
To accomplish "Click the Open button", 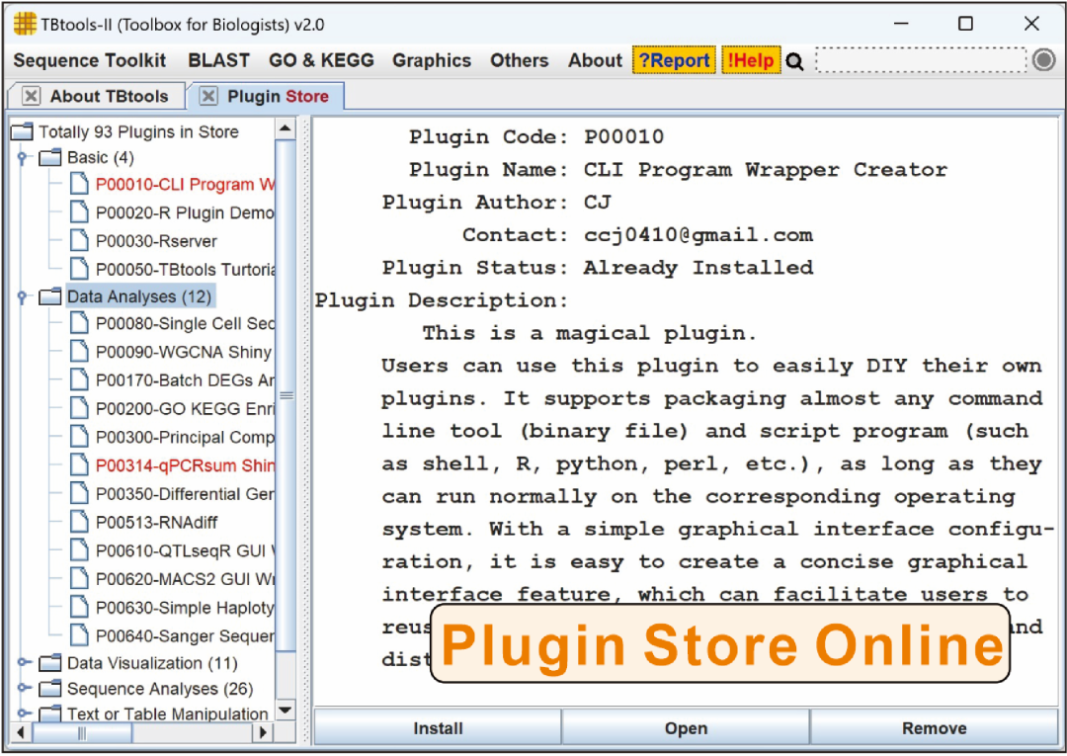I will pyautogui.click(x=686, y=728).
